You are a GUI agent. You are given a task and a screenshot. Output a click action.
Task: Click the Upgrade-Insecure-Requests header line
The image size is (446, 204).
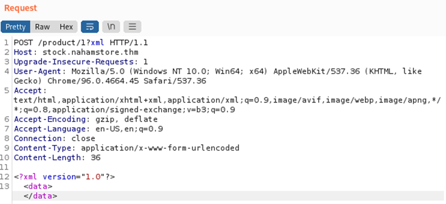(81, 62)
